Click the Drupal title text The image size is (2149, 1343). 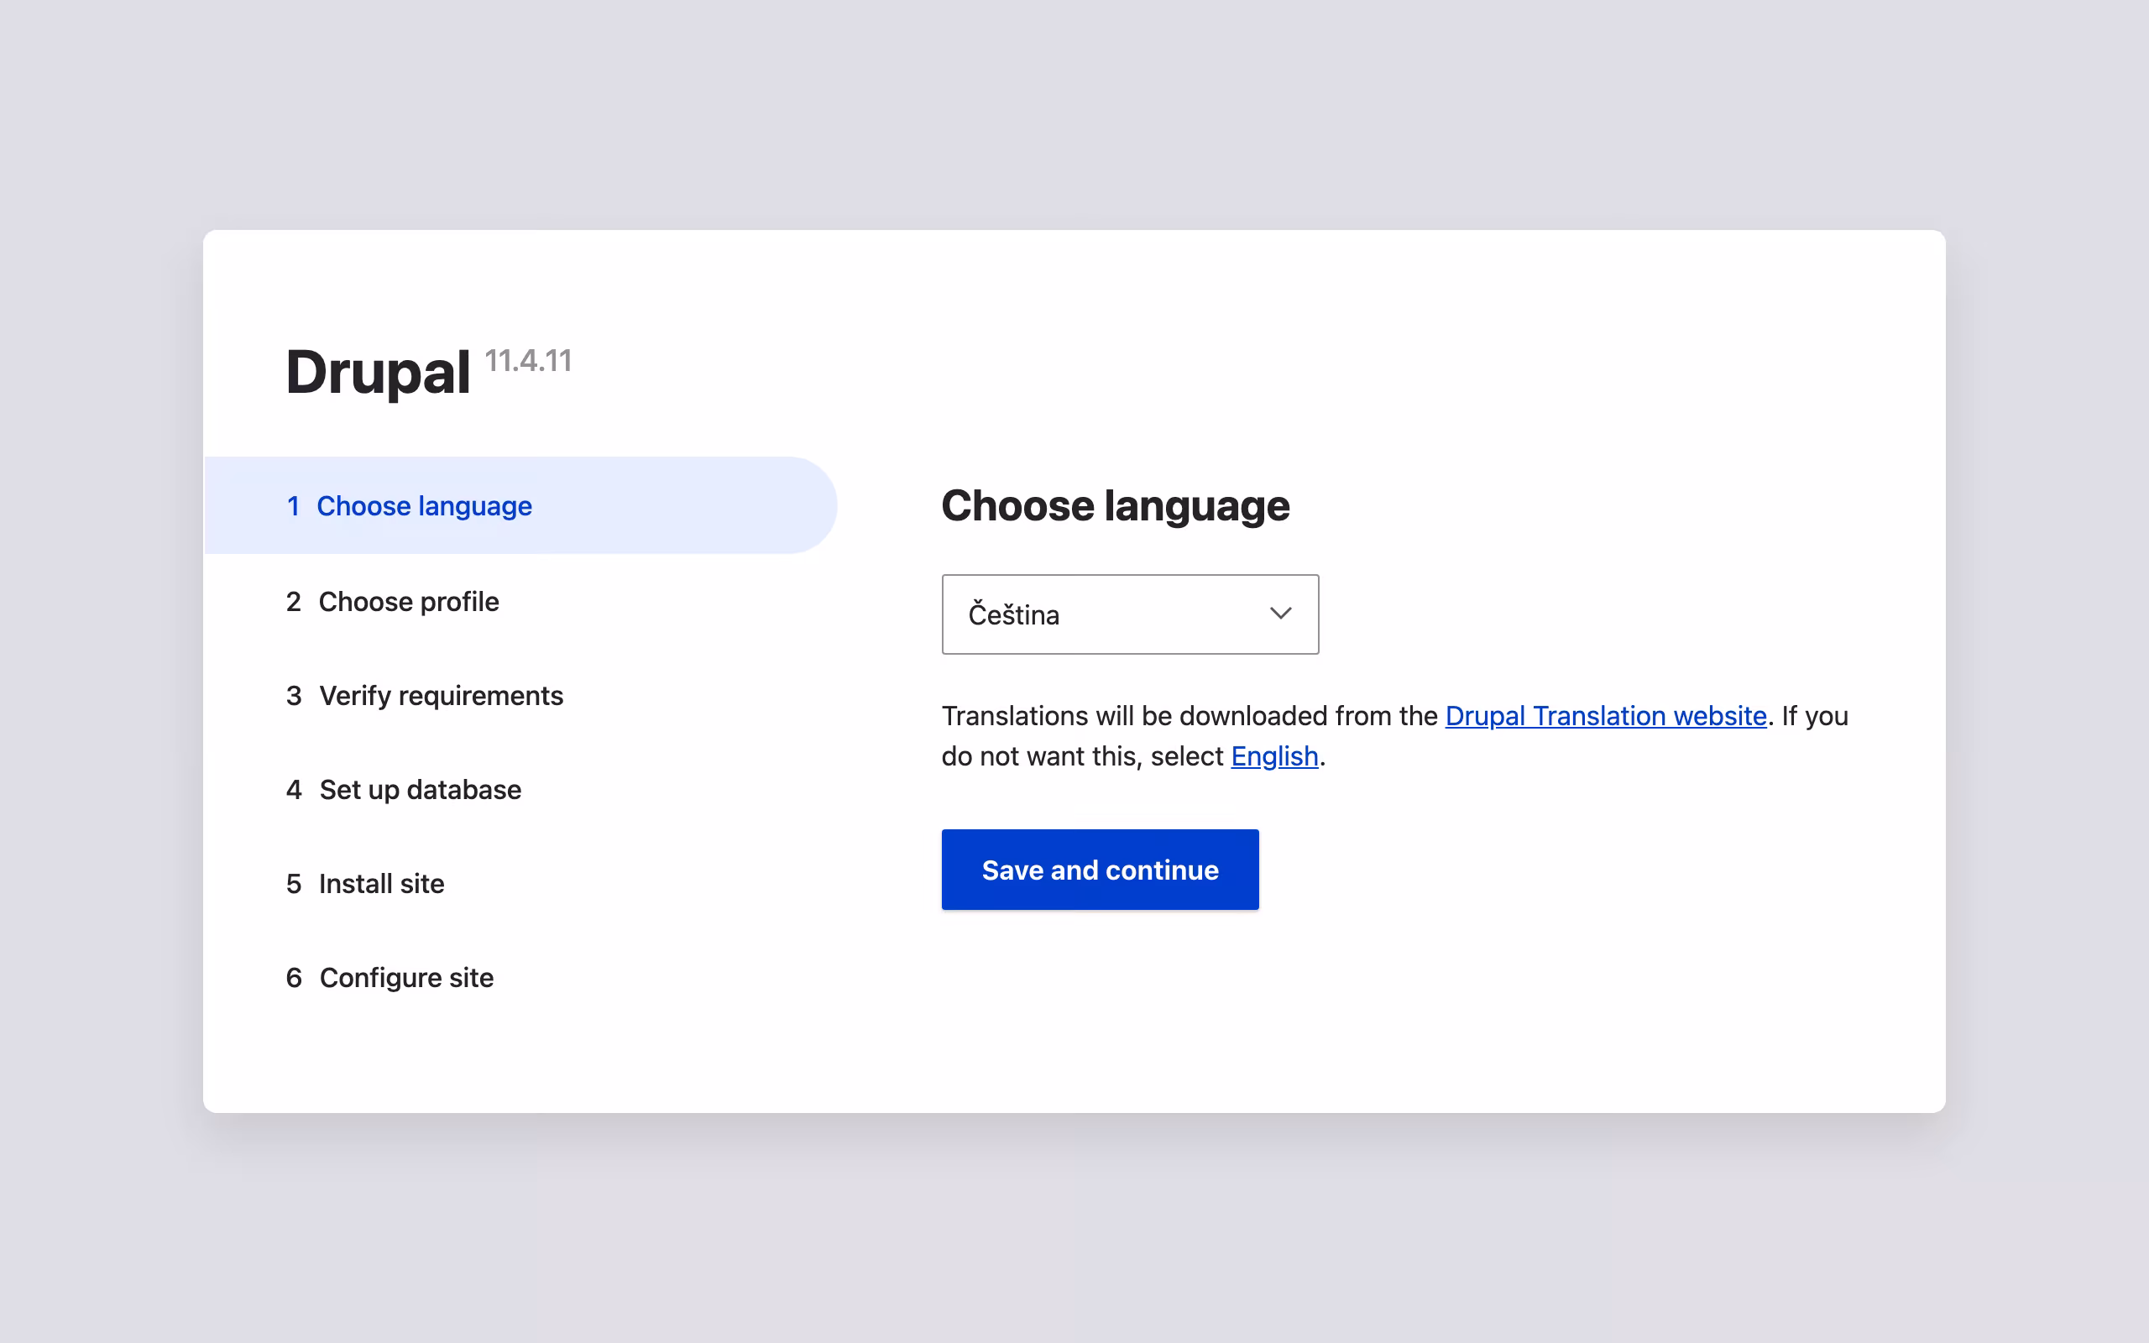(378, 371)
